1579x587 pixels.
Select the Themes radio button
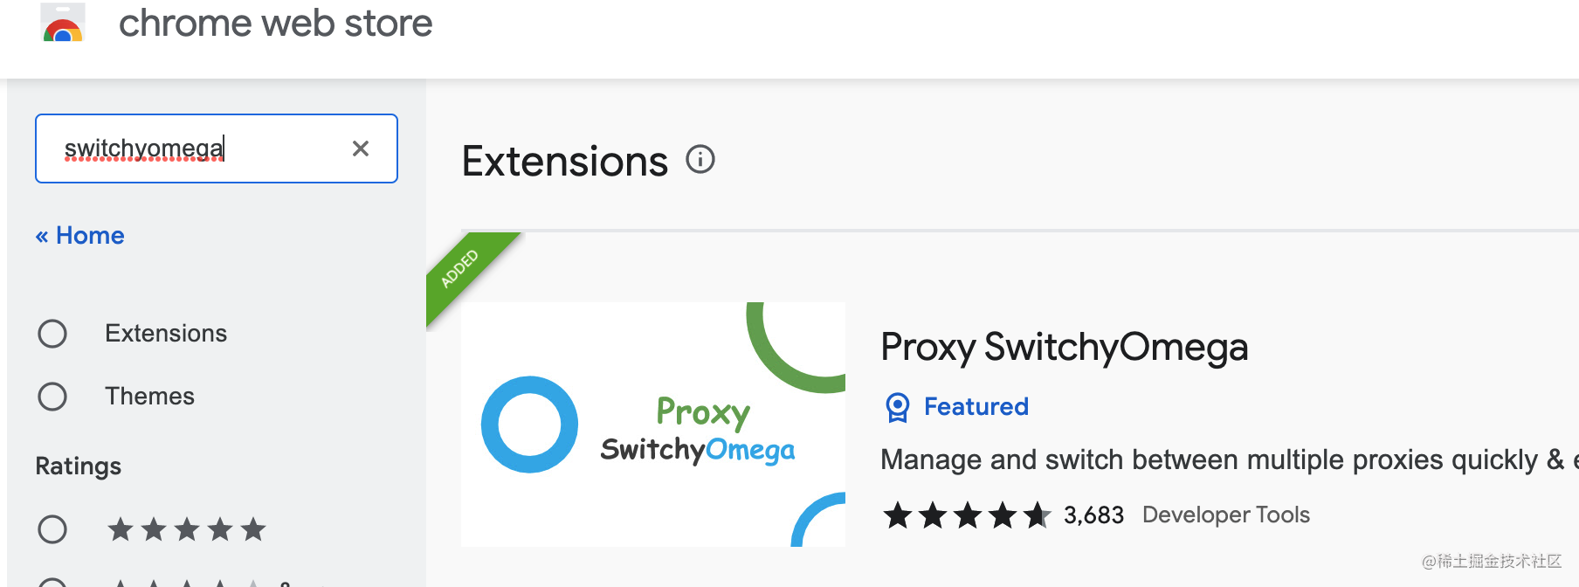tap(52, 397)
